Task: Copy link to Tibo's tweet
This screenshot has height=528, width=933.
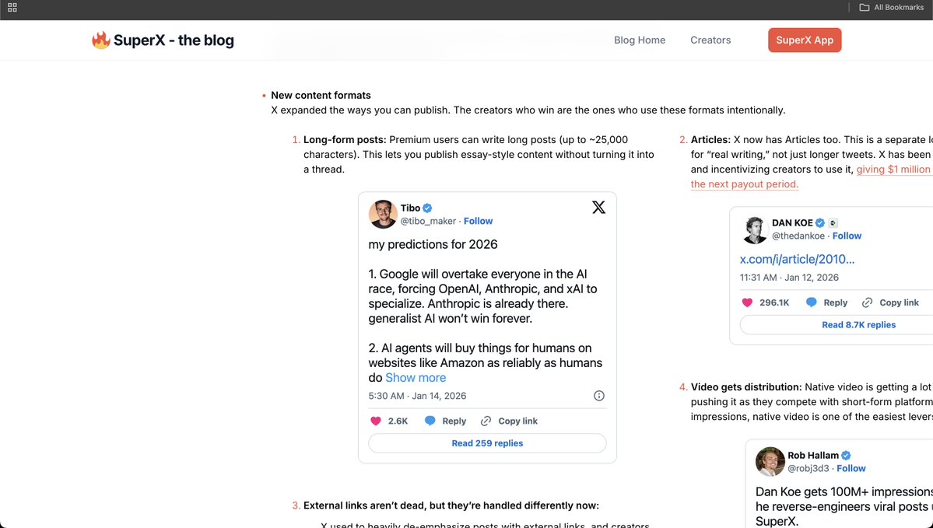Action: 509,421
